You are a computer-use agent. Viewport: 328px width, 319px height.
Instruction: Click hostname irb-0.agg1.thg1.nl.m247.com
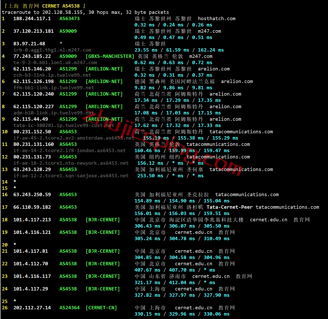(x=52, y=50)
